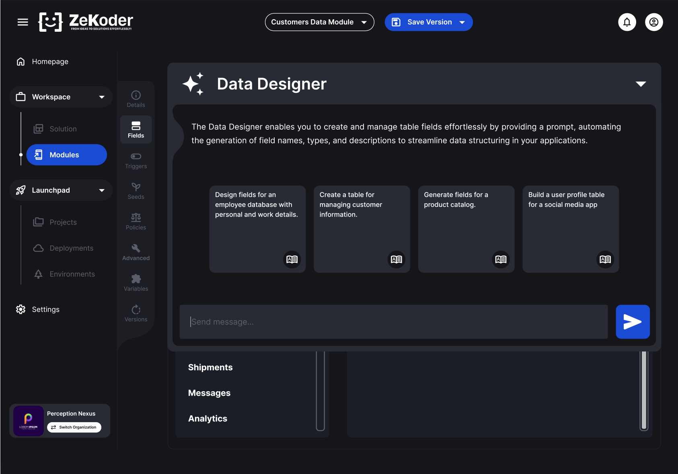Viewport: 678px width, 474px height.
Task: Click the table list scrollbar
Action: pos(321,390)
